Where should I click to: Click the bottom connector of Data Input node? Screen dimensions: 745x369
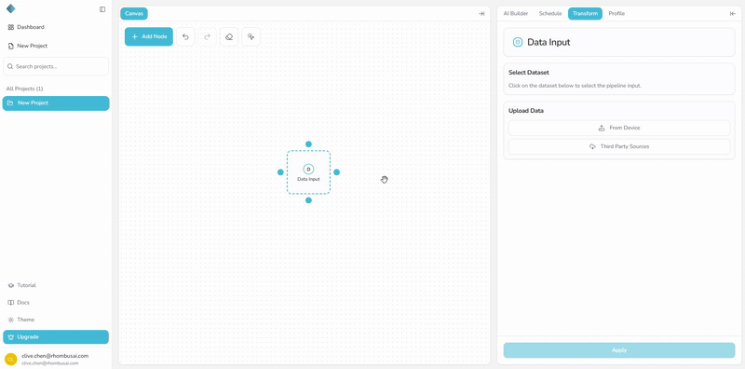(308, 200)
